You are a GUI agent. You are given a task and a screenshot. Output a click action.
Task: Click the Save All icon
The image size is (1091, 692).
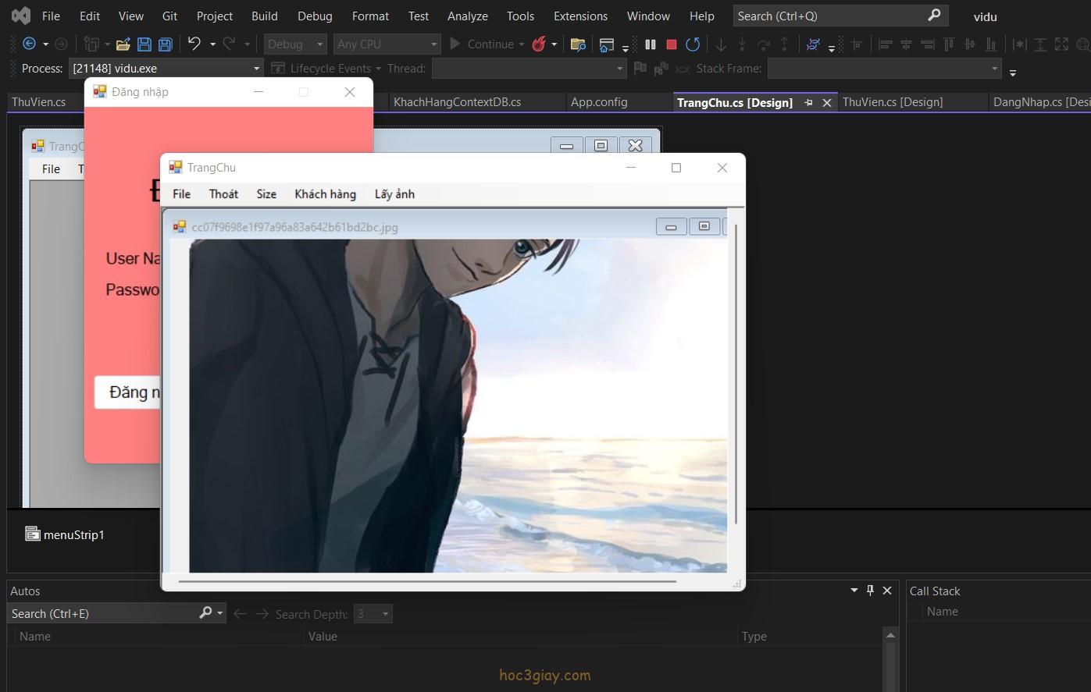tap(165, 44)
